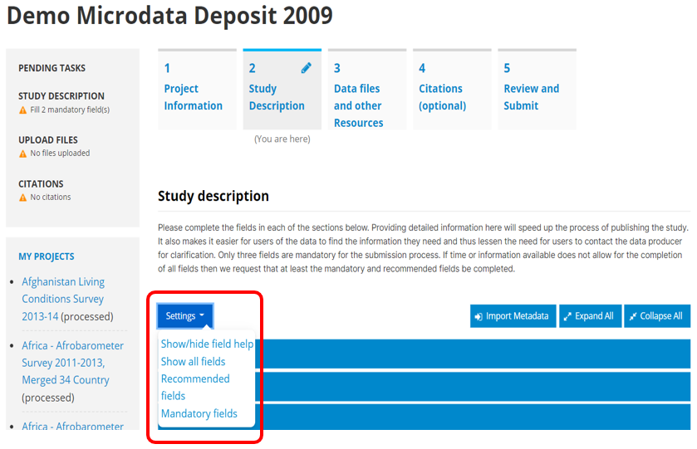Open step 2 Study Description tab

click(282, 90)
